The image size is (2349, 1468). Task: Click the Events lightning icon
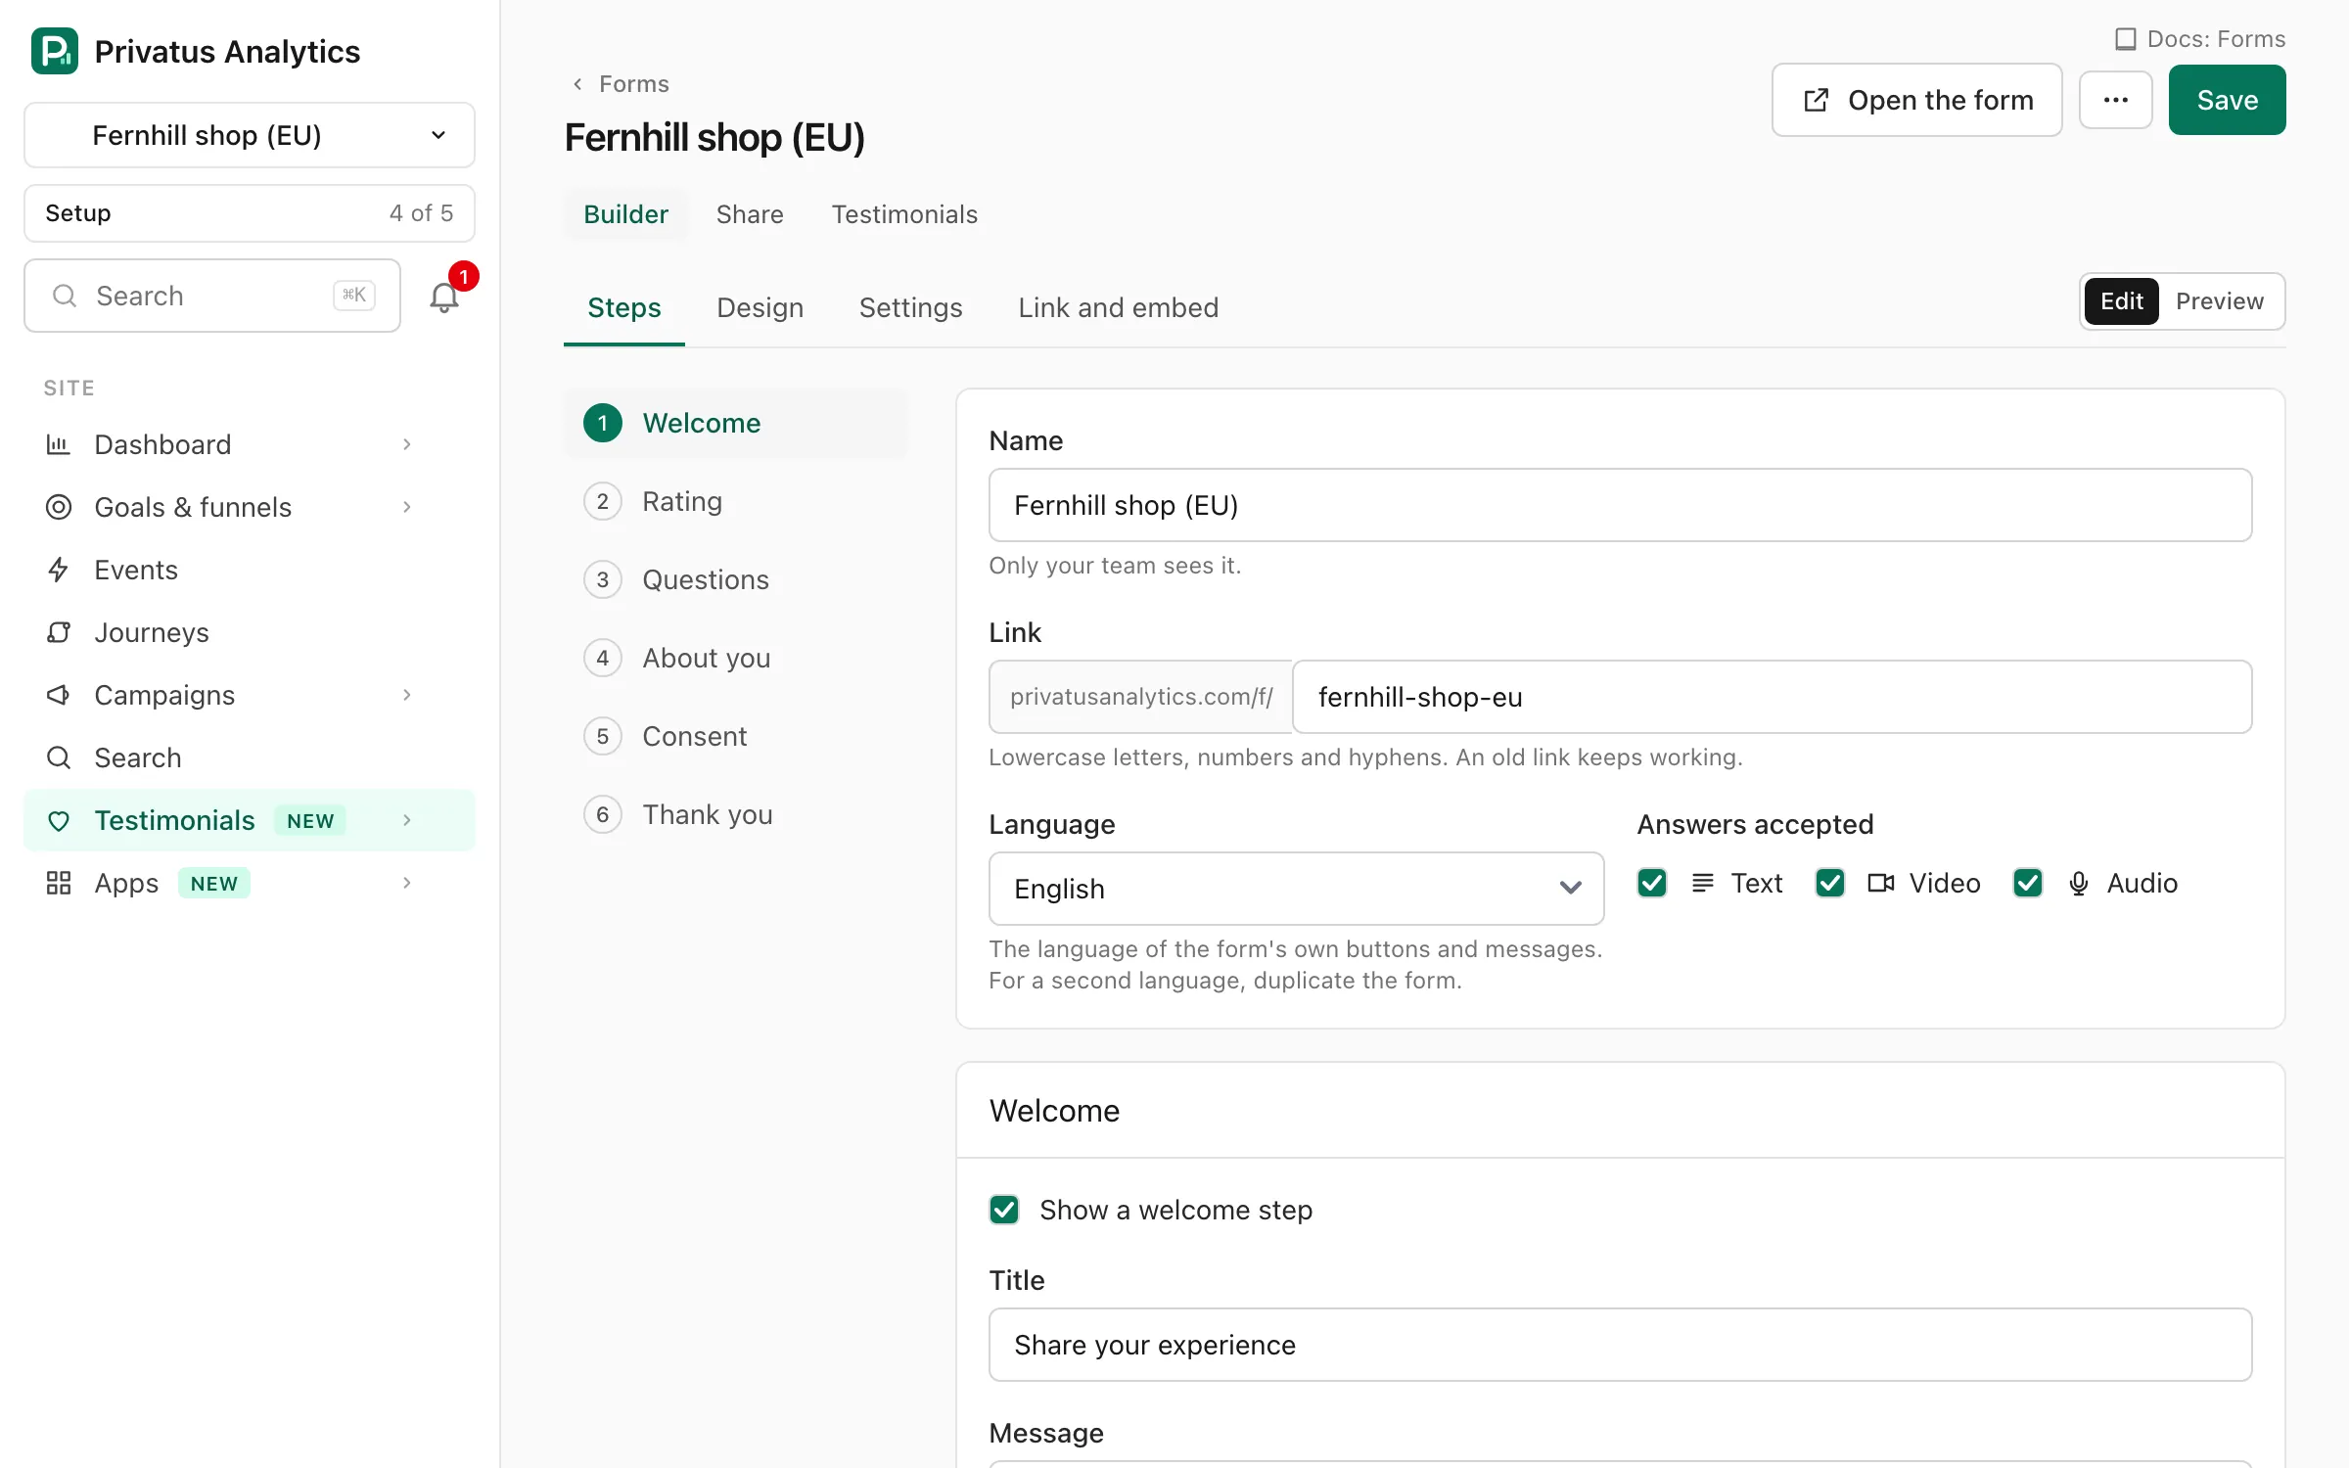59,570
